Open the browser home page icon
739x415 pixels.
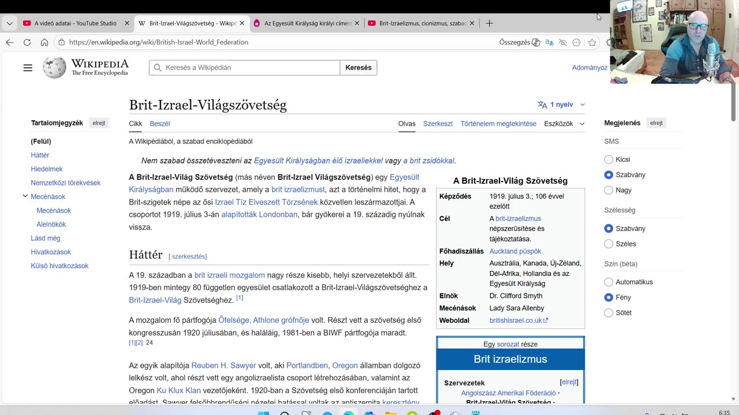pos(44,42)
